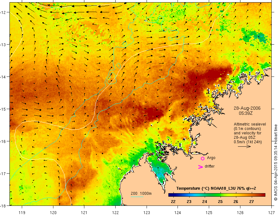This screenshot has height=215, width=278.
Task: Click the 120 longitude axis label
Action: coord(53,212)
